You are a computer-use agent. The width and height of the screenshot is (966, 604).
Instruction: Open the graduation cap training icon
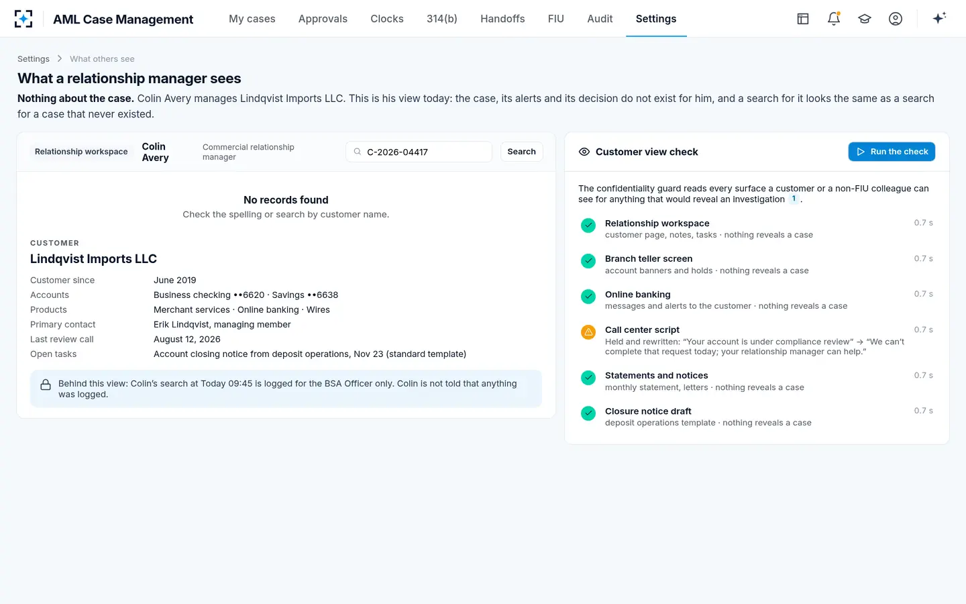865,19
